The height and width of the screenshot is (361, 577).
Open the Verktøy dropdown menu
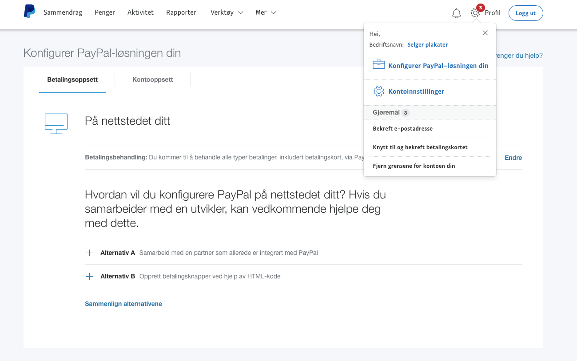click(227, 12)
